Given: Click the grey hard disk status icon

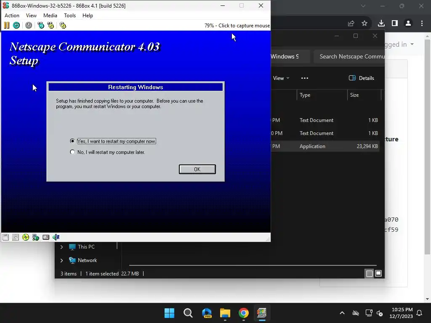Looking at the screenshot, I should coord(46,237).
